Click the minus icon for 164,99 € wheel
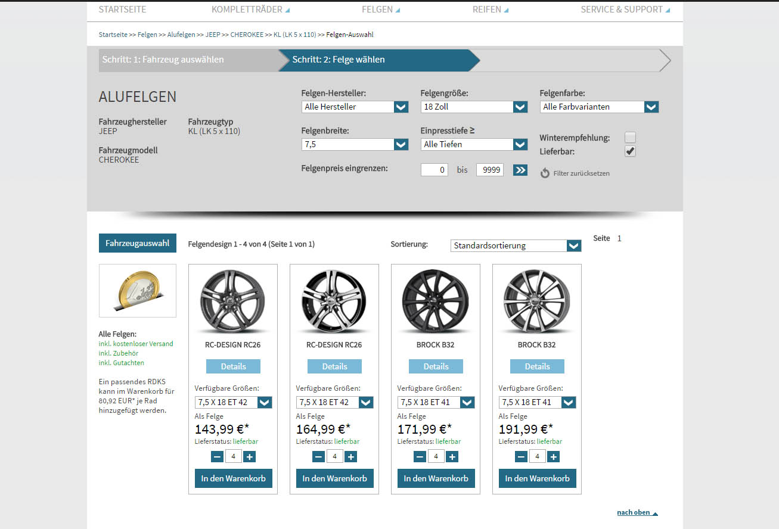This screenshot has height=529, width=779. pyautogui.click(x=318, y=457)
